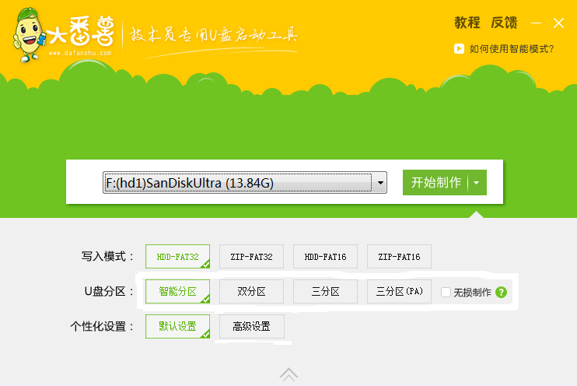Open the USB drive selection dropdown arrow
This screenshot has width=577, height=386.
[x=380, y=182]
